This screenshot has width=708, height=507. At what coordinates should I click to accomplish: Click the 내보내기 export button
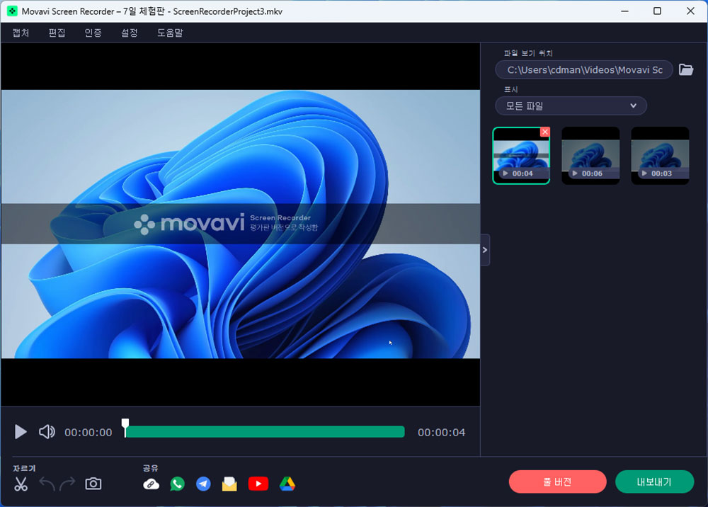click(654, 482)
